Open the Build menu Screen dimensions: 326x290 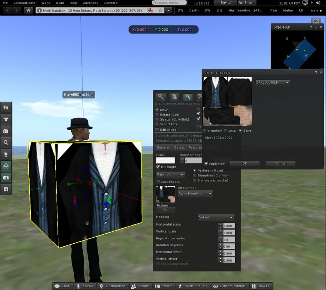tap(60, 3)
